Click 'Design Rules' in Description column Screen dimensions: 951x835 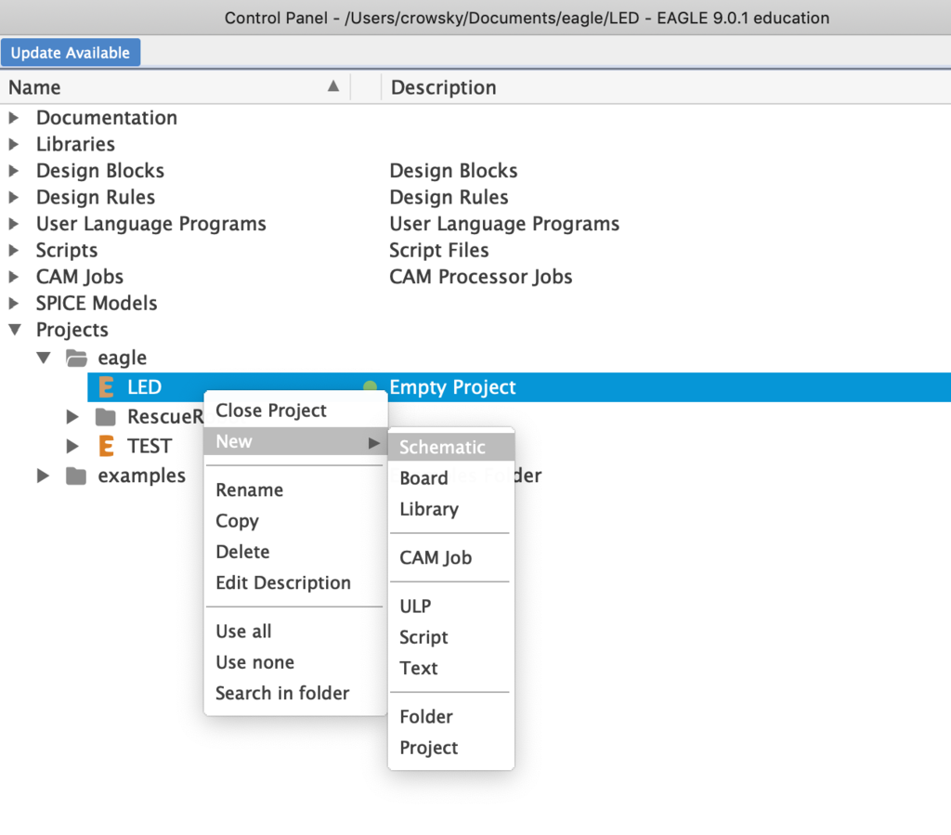click(x=449, y=197)
